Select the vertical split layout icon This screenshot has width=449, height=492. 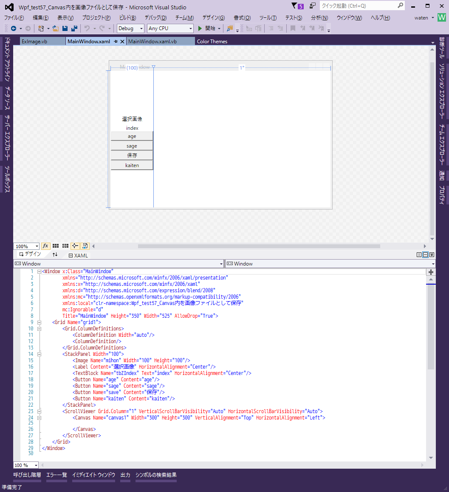click(x=419, y=255)
